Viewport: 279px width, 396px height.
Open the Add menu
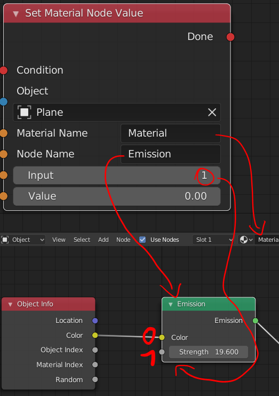point(103,240)
